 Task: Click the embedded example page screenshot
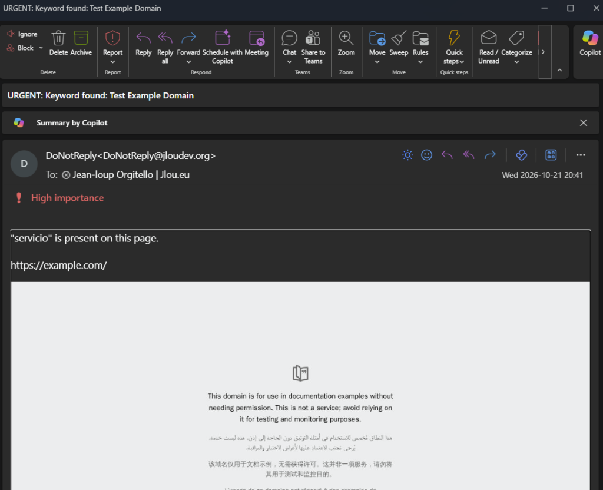click(x=300, y=385)
